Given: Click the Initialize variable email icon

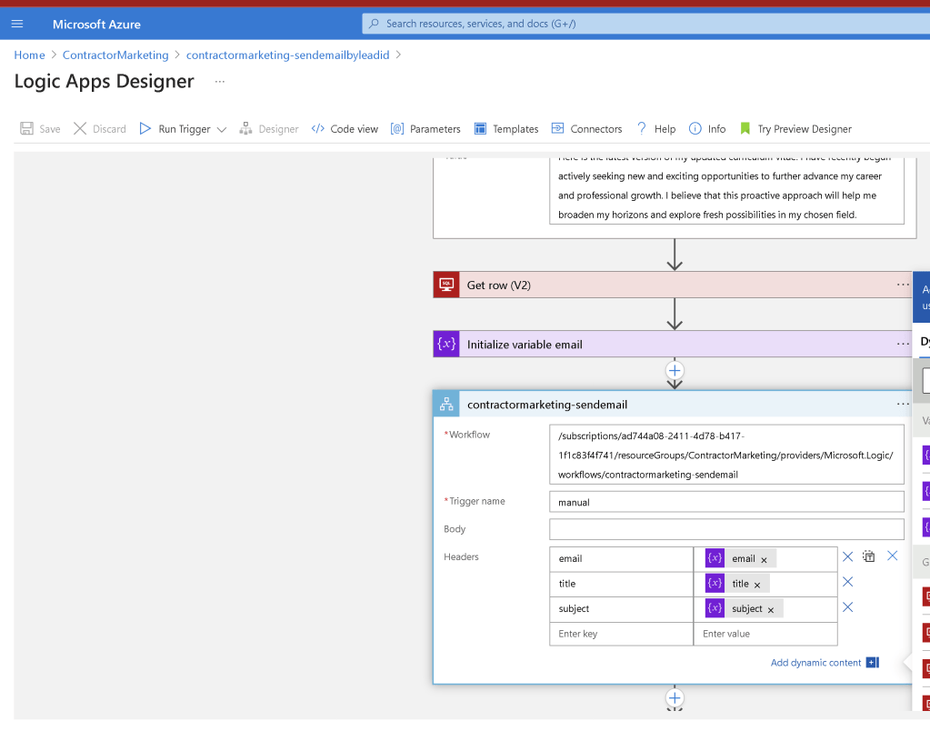Looking at the screenshot, I should point(446,345).
